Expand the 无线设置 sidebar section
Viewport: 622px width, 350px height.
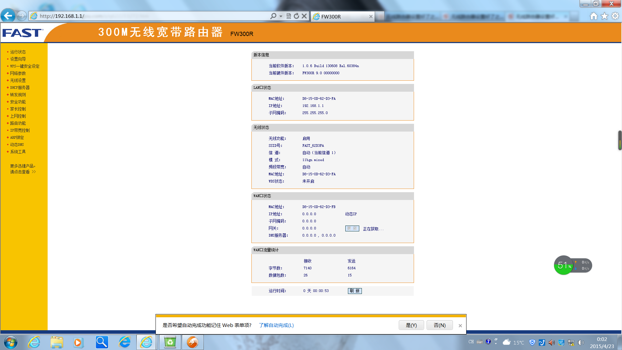point(18,80)
